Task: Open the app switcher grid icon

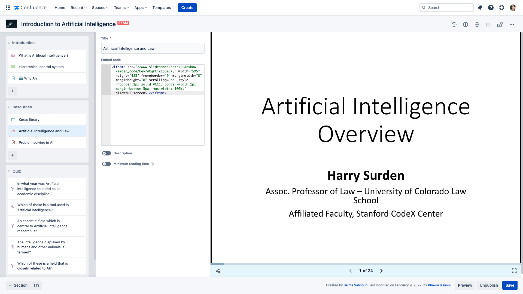Action: coord(8,8)
